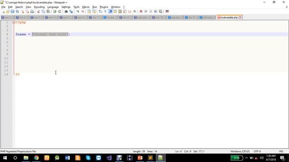This screenshot has height=162, width=289.
Task: Start macro recording with the red record icon
Action: (141, 11)
